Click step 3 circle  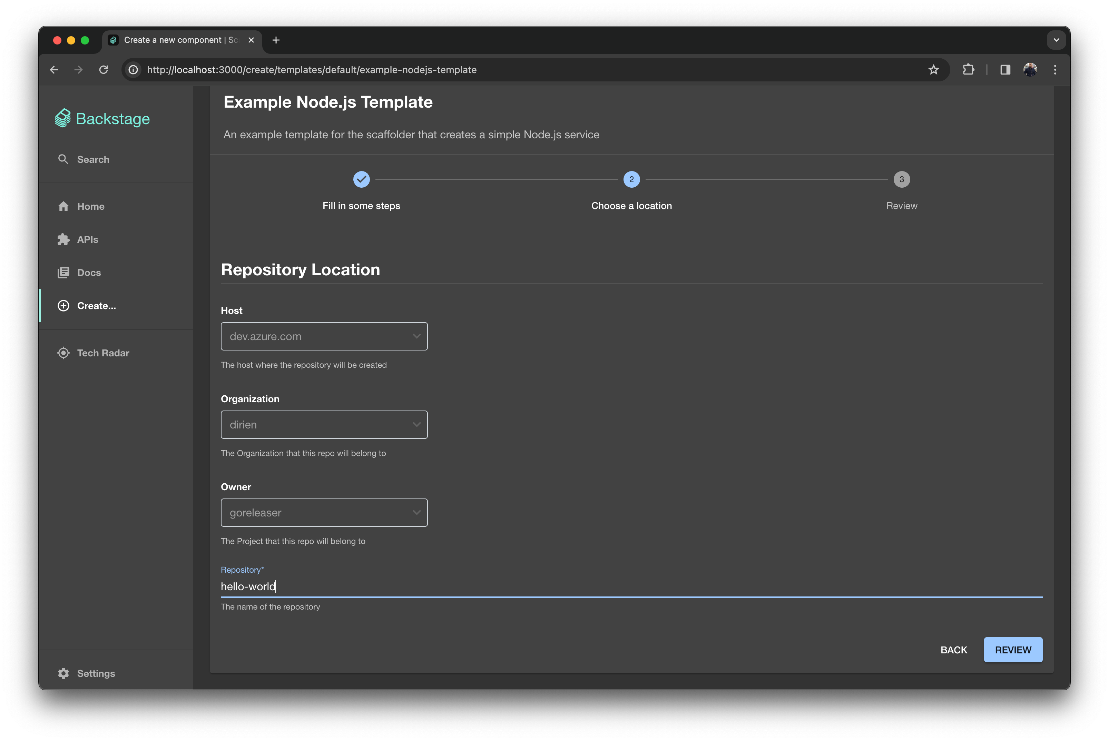coord(902,180)
